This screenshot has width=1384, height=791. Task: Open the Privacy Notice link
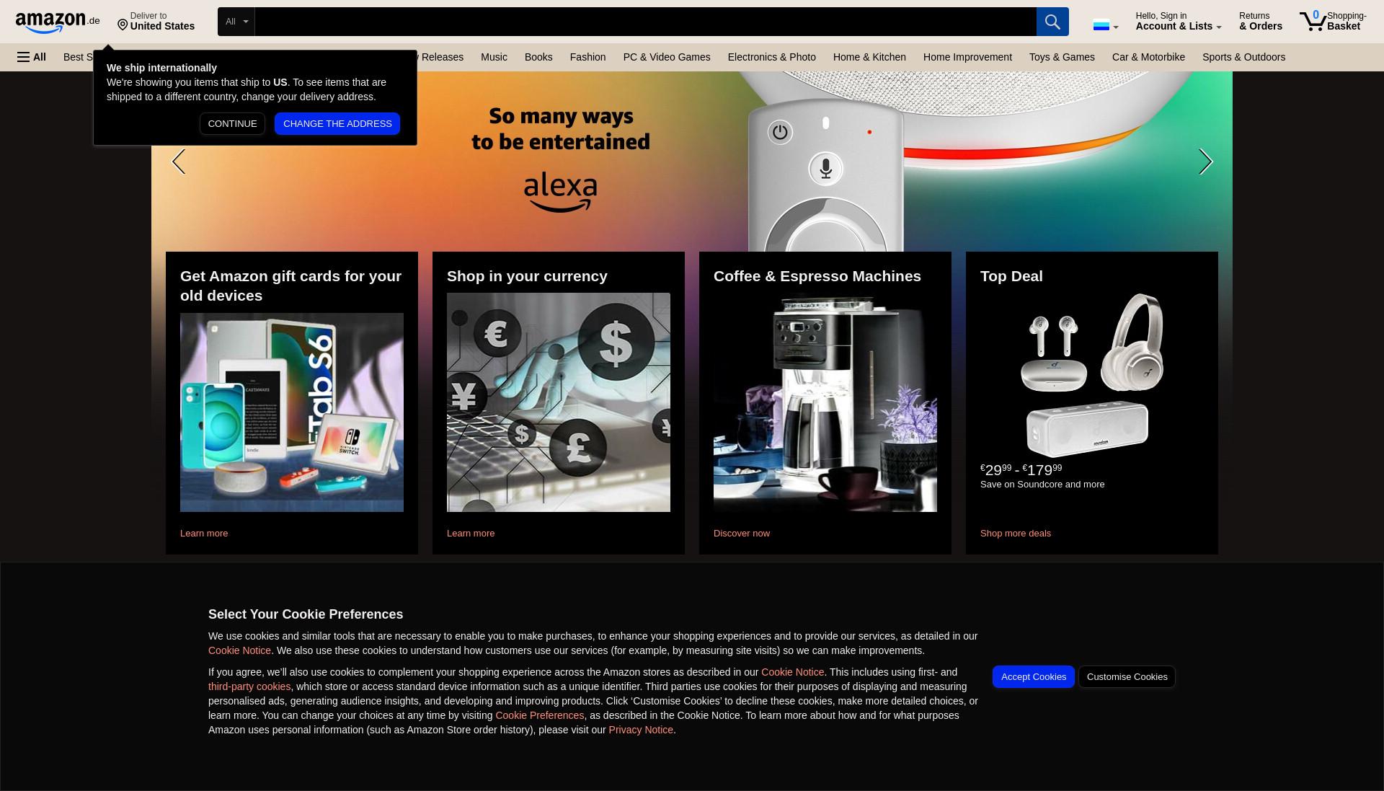641,730
